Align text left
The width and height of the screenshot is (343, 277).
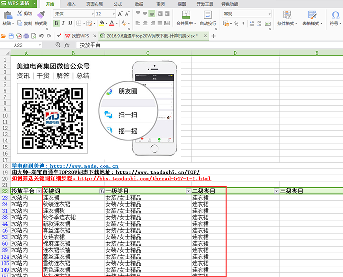click(138, 23)
